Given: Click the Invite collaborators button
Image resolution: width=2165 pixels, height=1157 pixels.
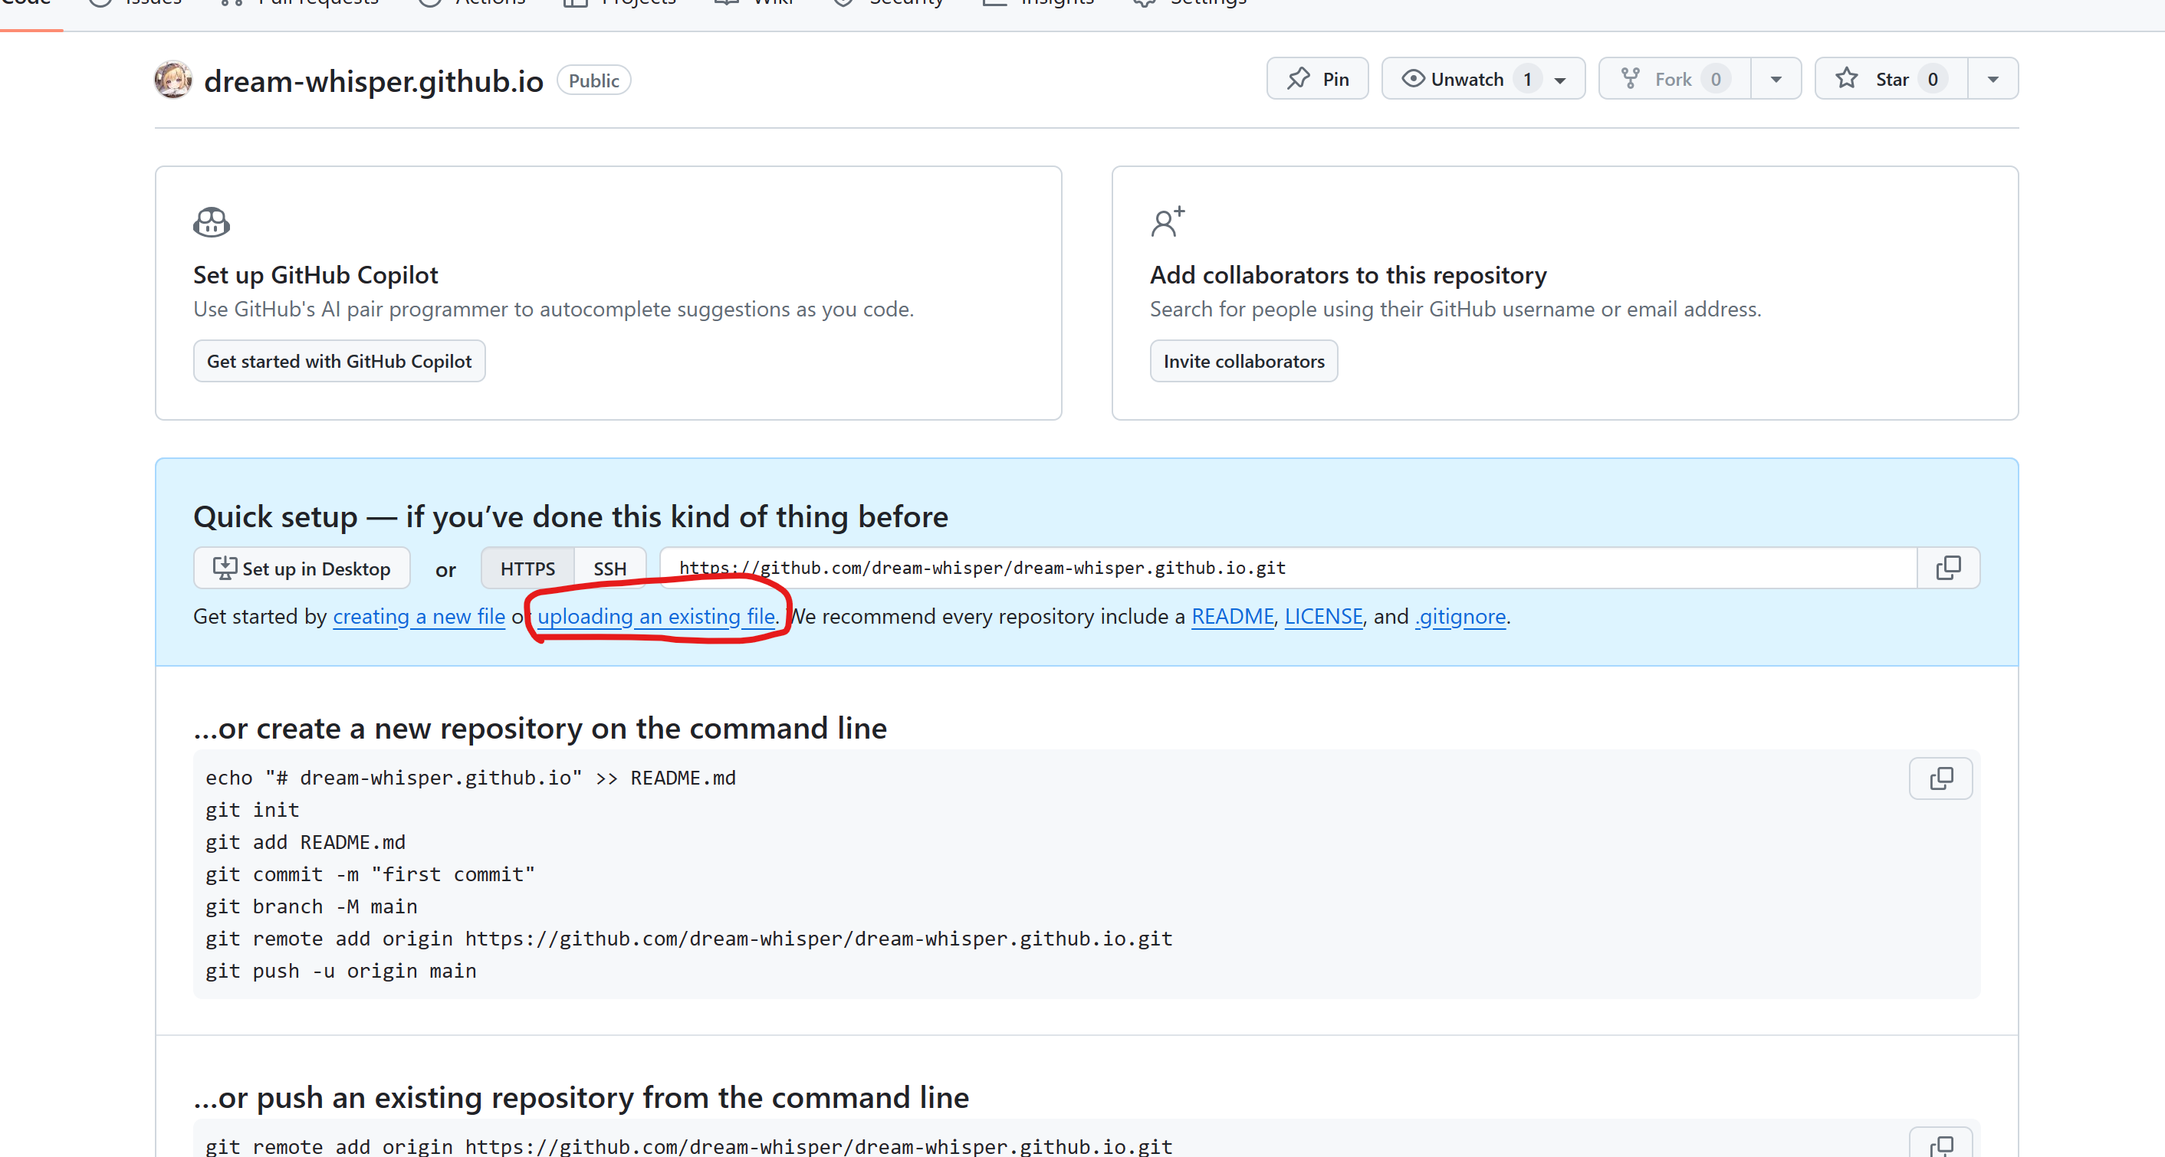Looking at the screenshot, I should [1243, 362].
